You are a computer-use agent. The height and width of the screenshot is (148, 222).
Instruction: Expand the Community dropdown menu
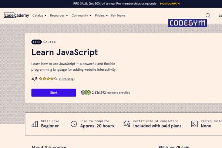[81, 16]
